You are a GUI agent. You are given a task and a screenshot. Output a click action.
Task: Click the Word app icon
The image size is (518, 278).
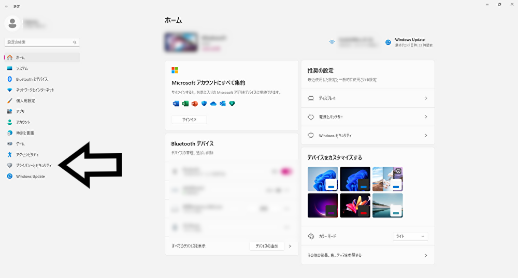(176, 104)
